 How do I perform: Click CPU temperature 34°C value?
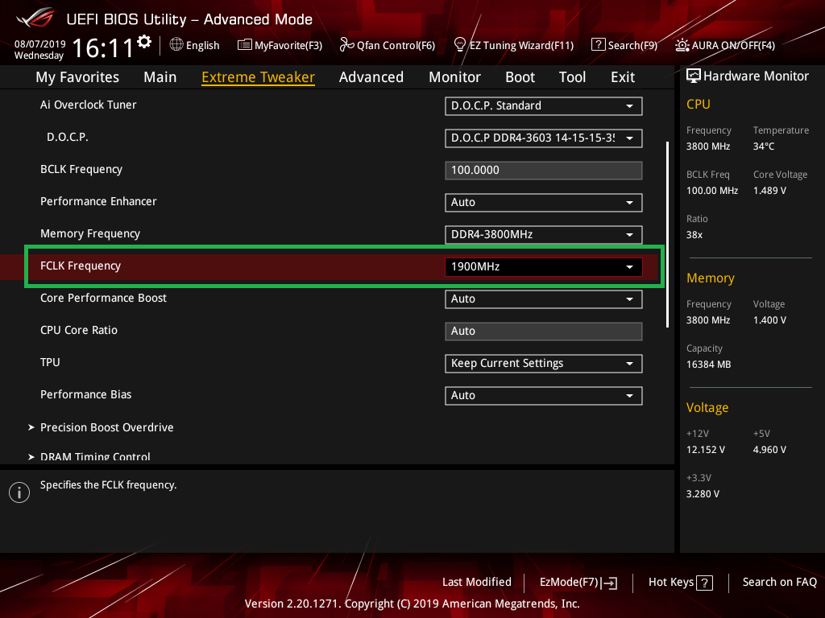click(x=764, y=146)
